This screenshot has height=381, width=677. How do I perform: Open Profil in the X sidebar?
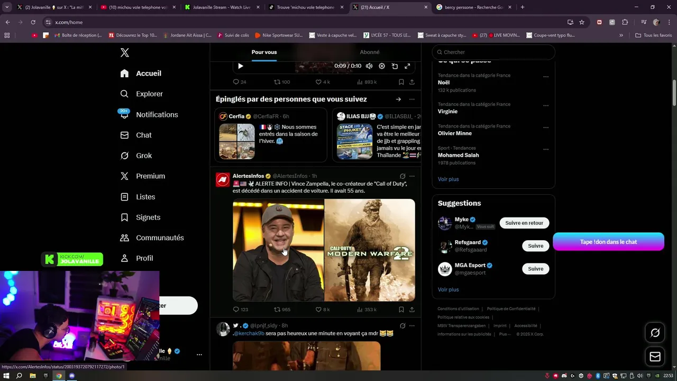click(x=136, y=258)
